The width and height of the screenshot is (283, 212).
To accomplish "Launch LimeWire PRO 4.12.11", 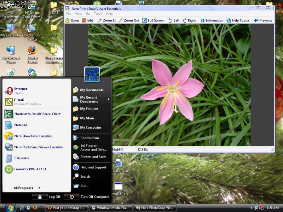I will 35,169.
